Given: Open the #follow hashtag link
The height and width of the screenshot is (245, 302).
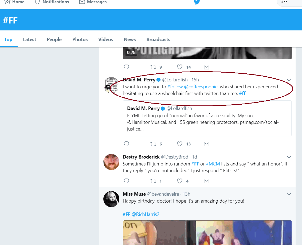Looking at the screenshot, I should click(x=175, y=87).
